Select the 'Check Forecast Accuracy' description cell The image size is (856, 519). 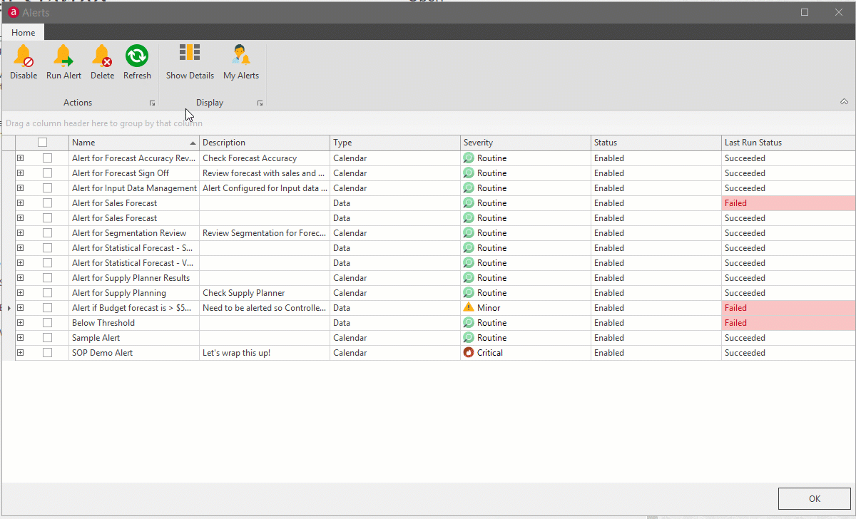[265, 158]
